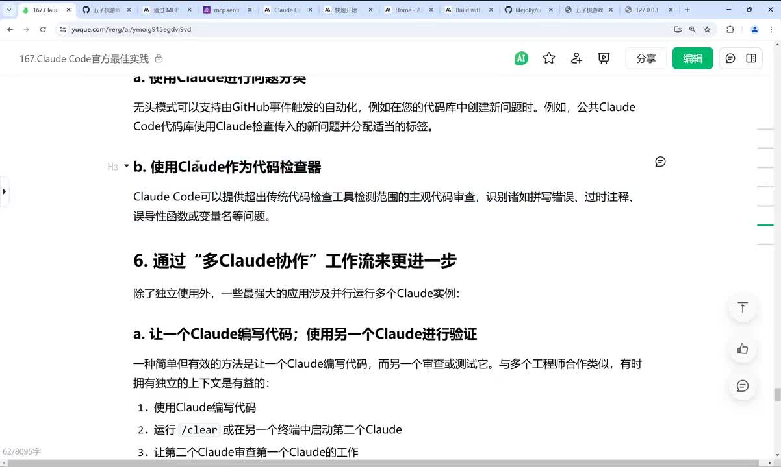Image resolution: width=781 pixels, height=467 pixels.
Task: Open the Yuque AI assistant icon
Action: [x=520, y=58]
